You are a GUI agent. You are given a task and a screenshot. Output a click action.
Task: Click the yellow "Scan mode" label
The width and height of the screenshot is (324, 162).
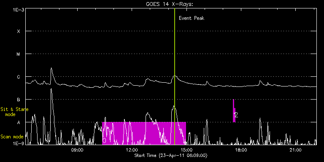pyautogui.click(x=12, y=137)
